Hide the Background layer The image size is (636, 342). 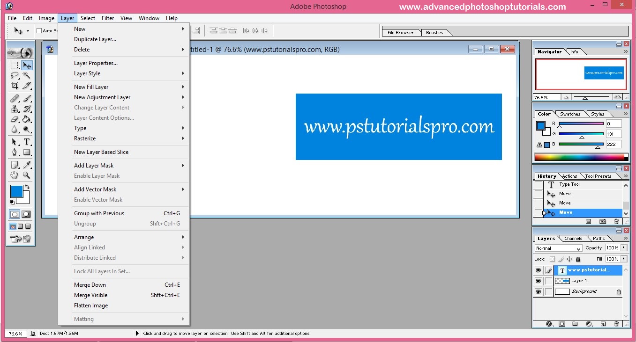538,292
